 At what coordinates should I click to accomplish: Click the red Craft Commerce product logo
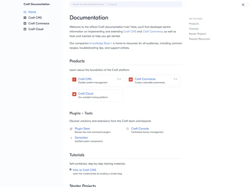point(131,80)
